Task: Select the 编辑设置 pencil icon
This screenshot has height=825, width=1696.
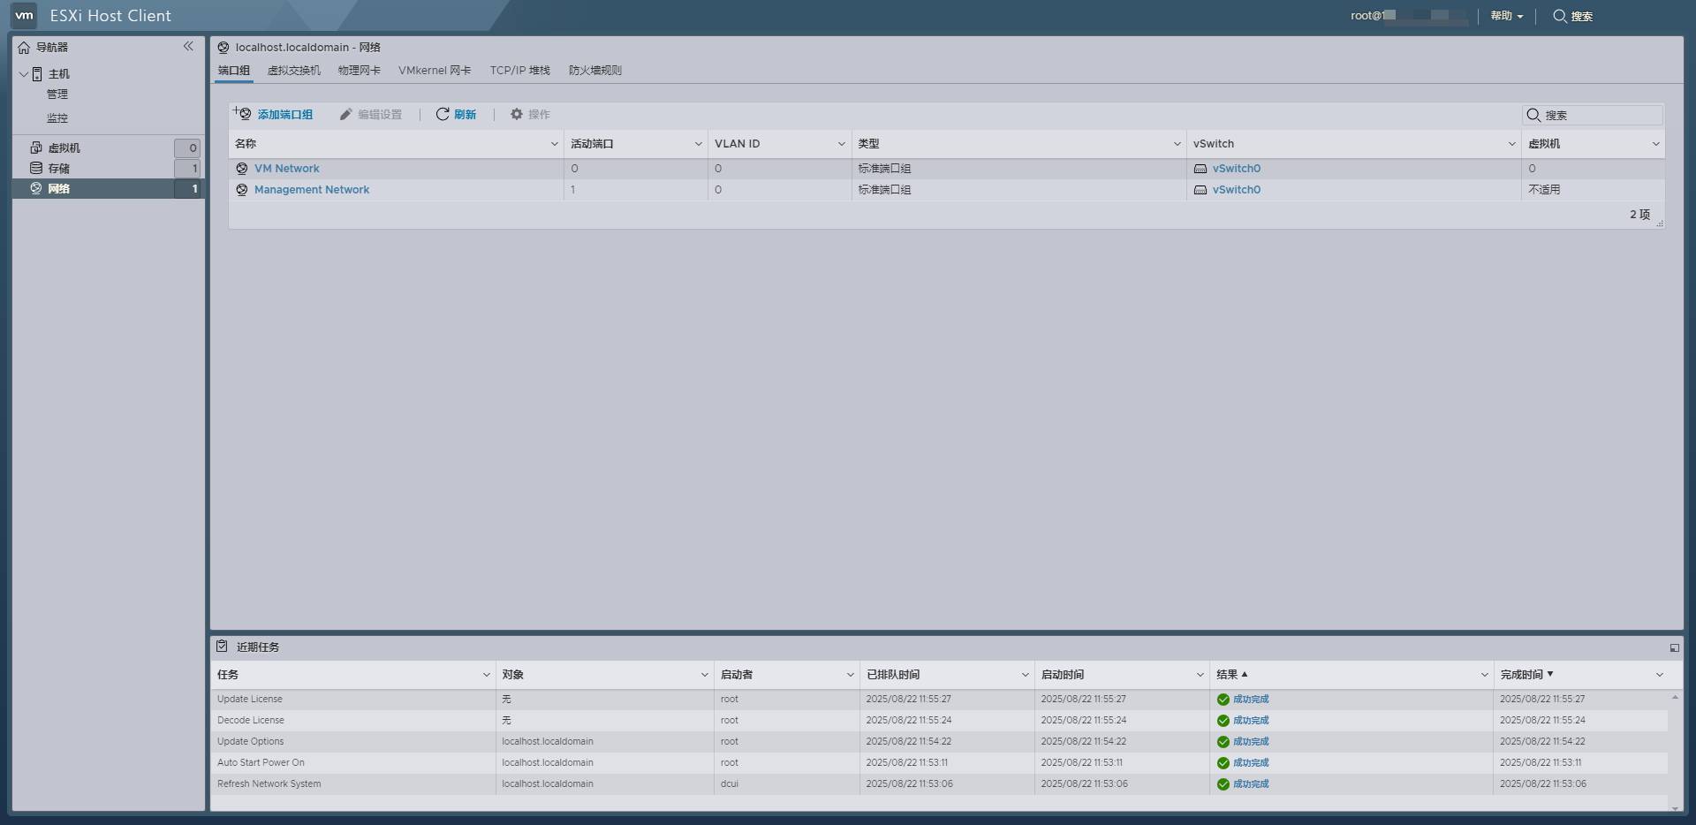Action: [345, 114]
